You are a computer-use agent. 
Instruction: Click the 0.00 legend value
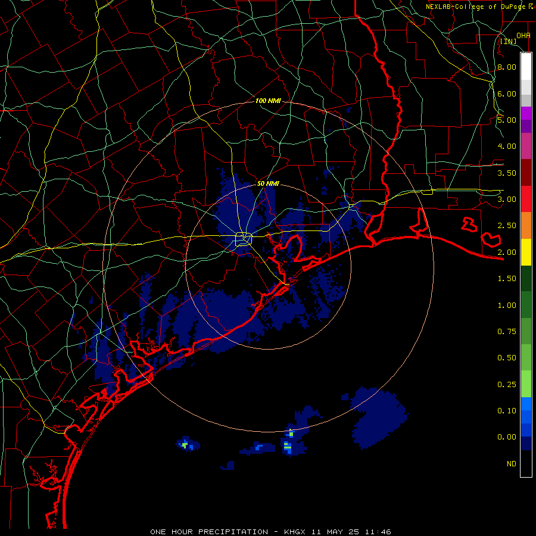pos(507,437)
